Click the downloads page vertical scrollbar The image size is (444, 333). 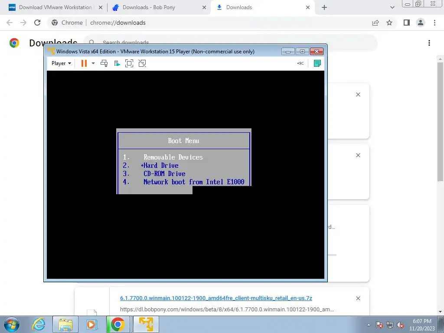[440, 122]
